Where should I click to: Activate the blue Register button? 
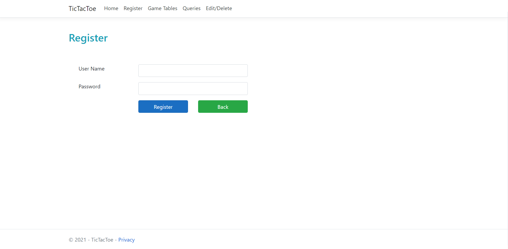(x=163, y=106)
